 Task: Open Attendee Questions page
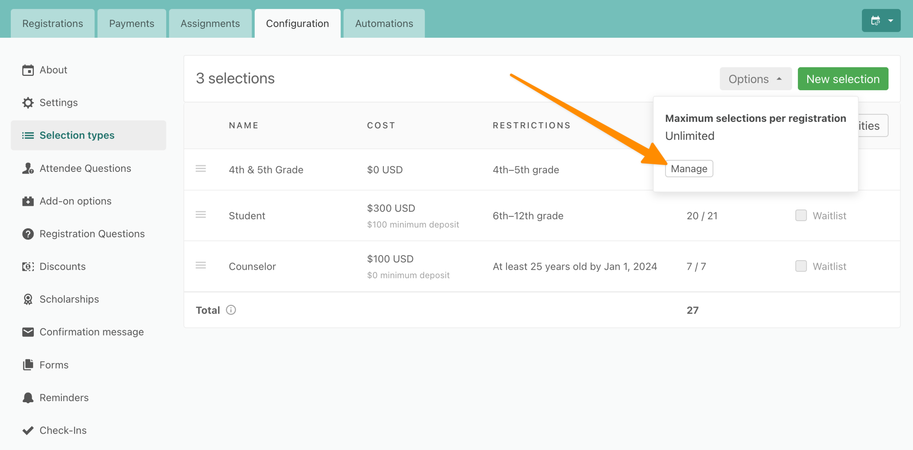pyautogui.click(x=88, y=168)
